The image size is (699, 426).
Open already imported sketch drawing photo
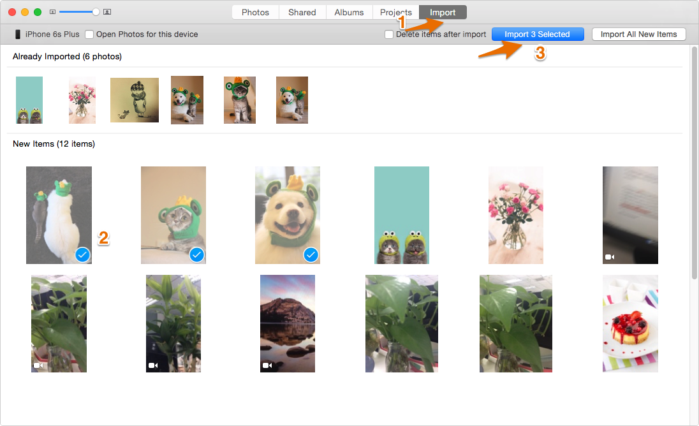(135, 100)
